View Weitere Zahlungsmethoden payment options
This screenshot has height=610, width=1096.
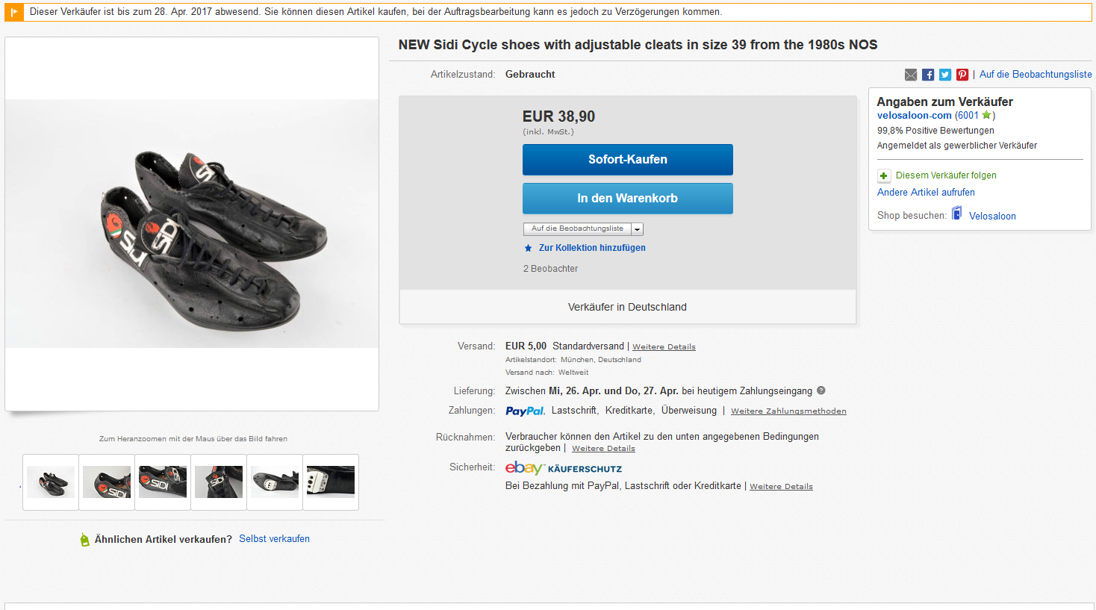[788, 411]
